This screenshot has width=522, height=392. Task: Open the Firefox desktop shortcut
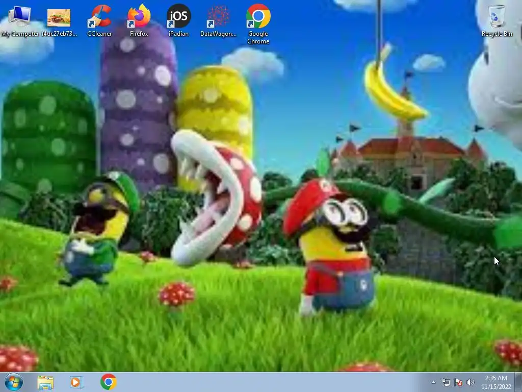139,20
